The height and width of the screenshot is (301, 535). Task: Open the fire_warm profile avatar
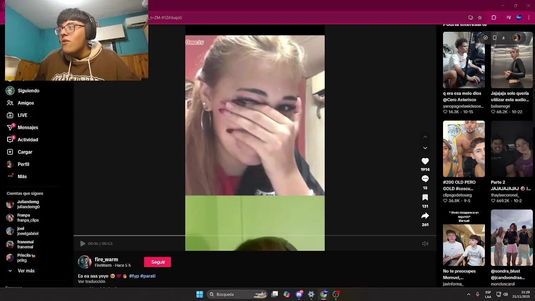coord(84,262)
